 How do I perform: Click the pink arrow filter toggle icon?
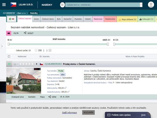[x=9, y=33]
